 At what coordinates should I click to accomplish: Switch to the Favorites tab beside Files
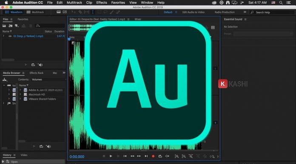[23, 19]
